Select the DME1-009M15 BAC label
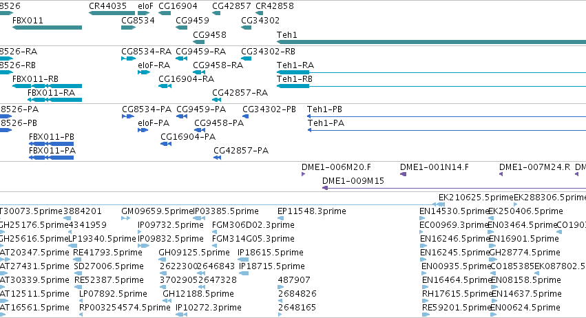Image resolution: width=586 pixels, height=318 pixels. point(353,181)
